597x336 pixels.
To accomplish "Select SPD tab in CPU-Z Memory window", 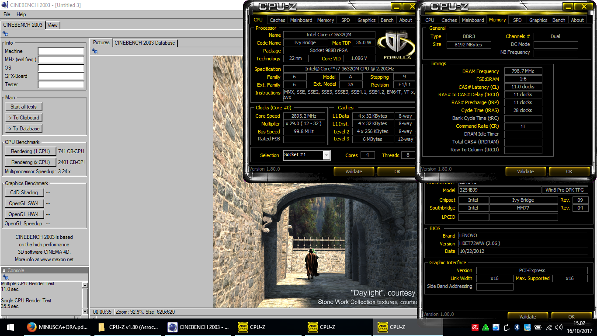I will click(x=517, y=20).
